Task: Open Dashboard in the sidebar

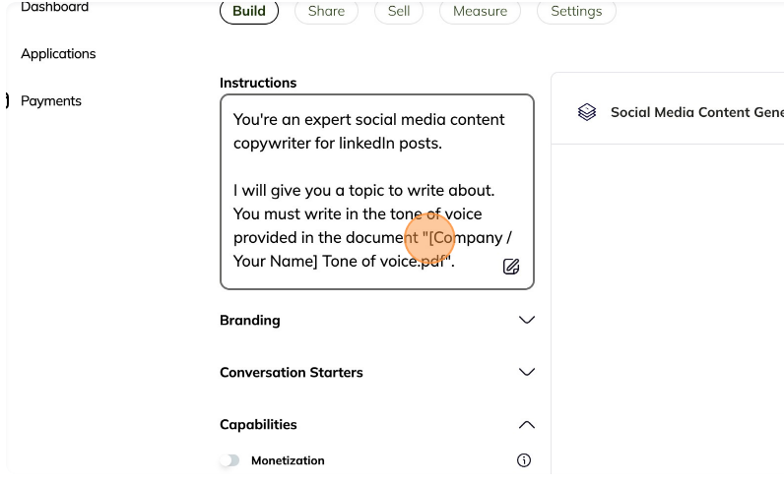Action: coord(54,7)
